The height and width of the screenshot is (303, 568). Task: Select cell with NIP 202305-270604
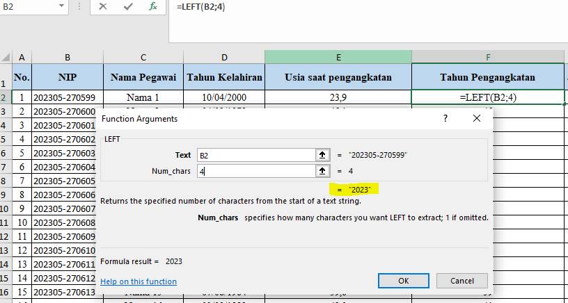point(65,167)
